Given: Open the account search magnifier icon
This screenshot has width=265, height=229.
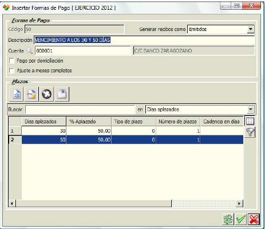Looking at the screenshot, I should (x=29, y=51).
